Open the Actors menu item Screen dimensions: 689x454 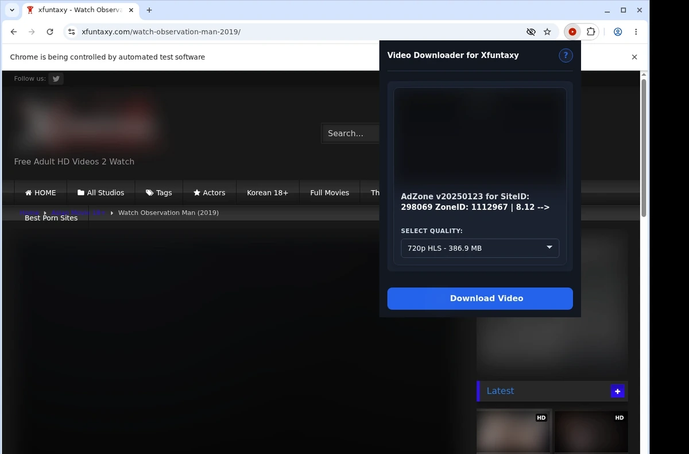click(210, 193)
